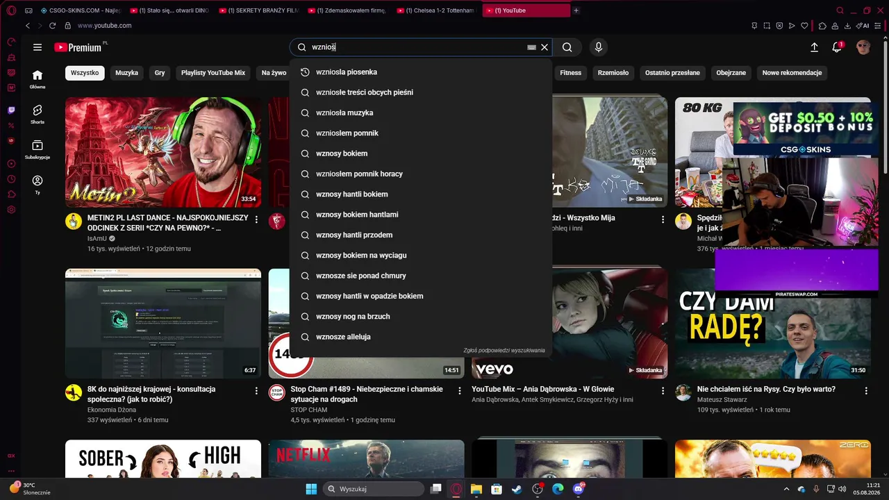Select the Nowe rekomendacje chip
The height and width of the screenshot is (500, 889).
point(792,73)
